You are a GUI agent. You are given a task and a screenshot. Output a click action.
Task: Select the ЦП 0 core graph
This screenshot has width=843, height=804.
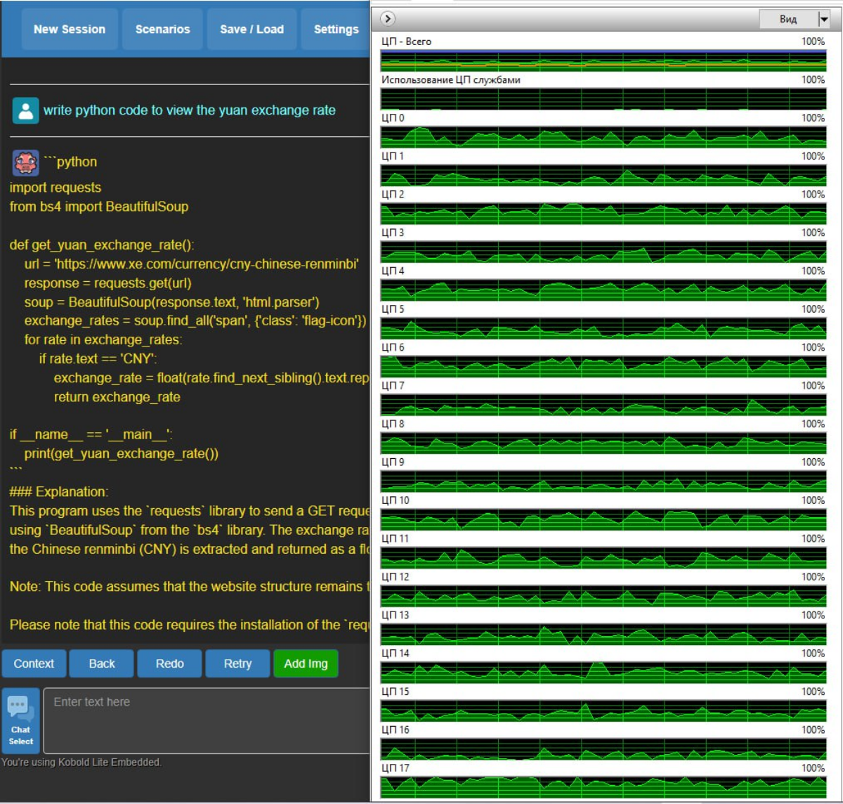603,136
